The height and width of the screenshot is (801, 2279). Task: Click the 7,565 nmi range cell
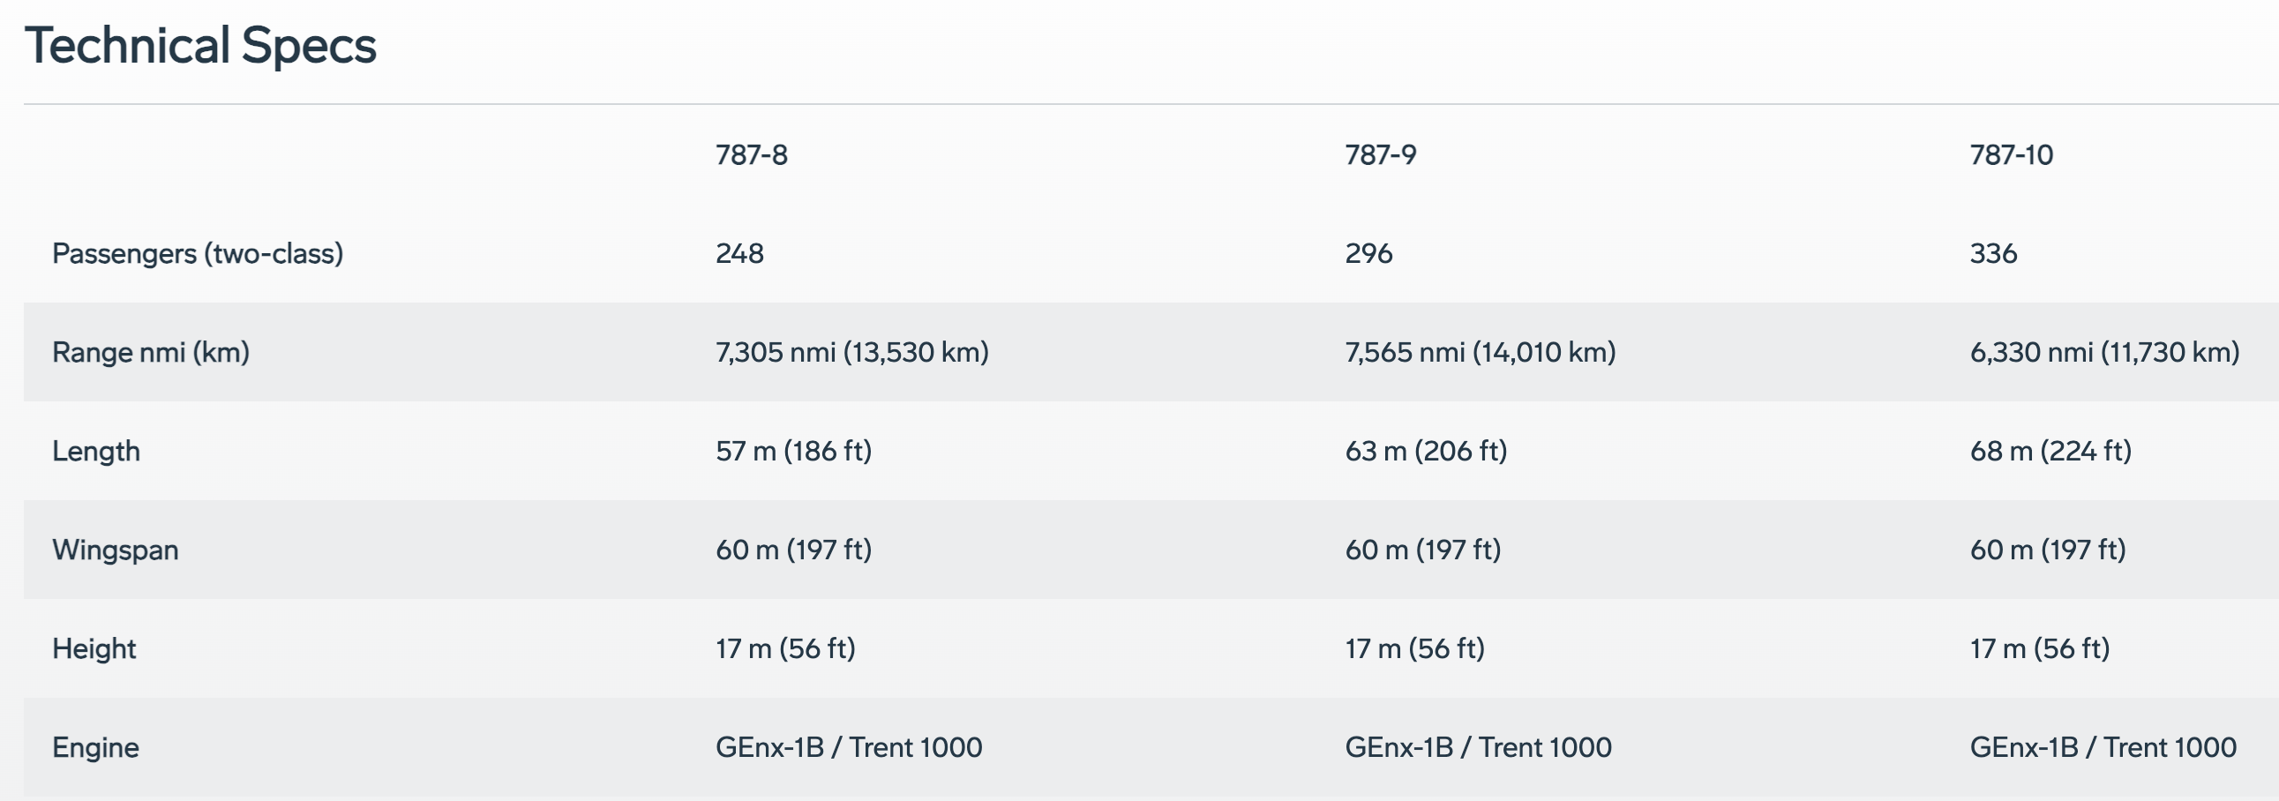pyautogui.click(x=1481, y=352)
